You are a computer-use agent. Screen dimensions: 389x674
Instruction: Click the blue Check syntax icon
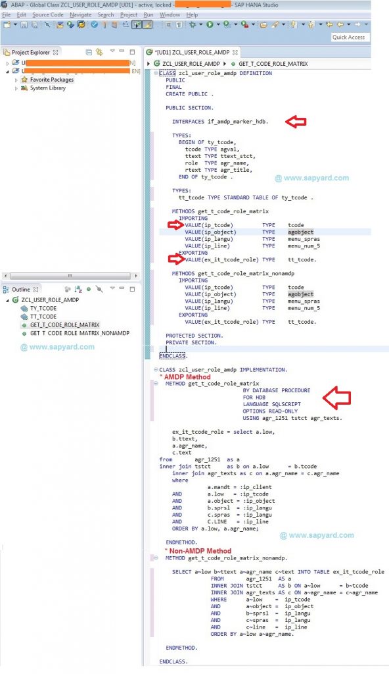pyautogui.click(x=95, y=25)
